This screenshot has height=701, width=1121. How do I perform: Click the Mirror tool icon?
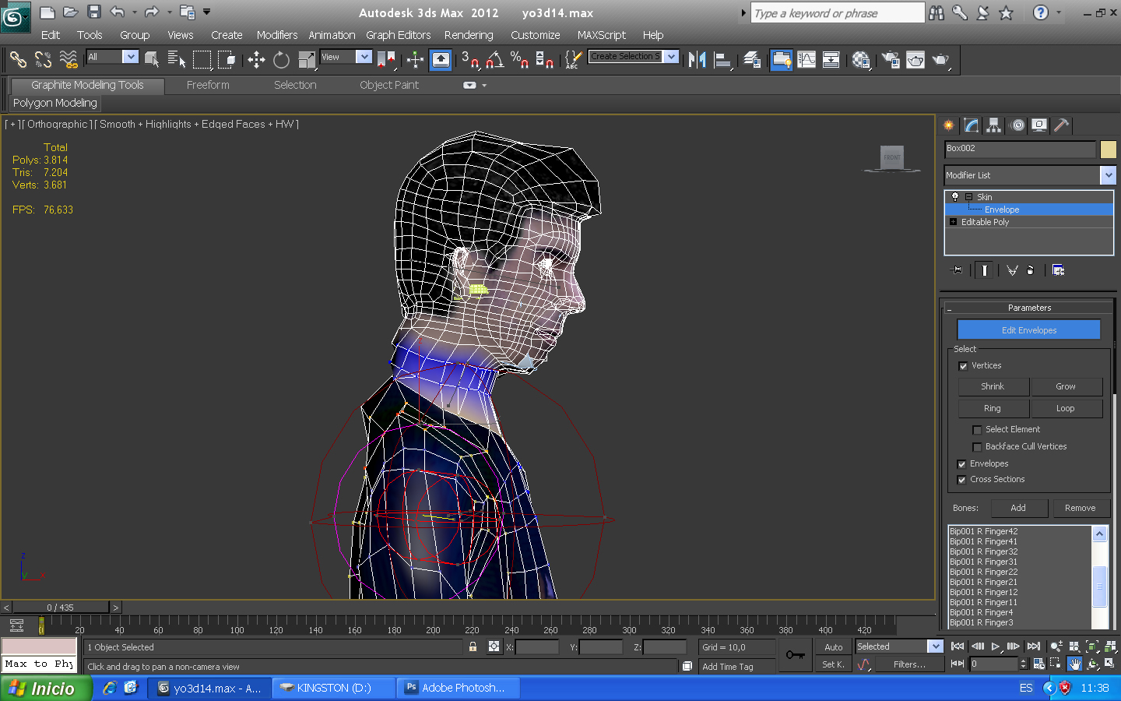coord(697,60)
